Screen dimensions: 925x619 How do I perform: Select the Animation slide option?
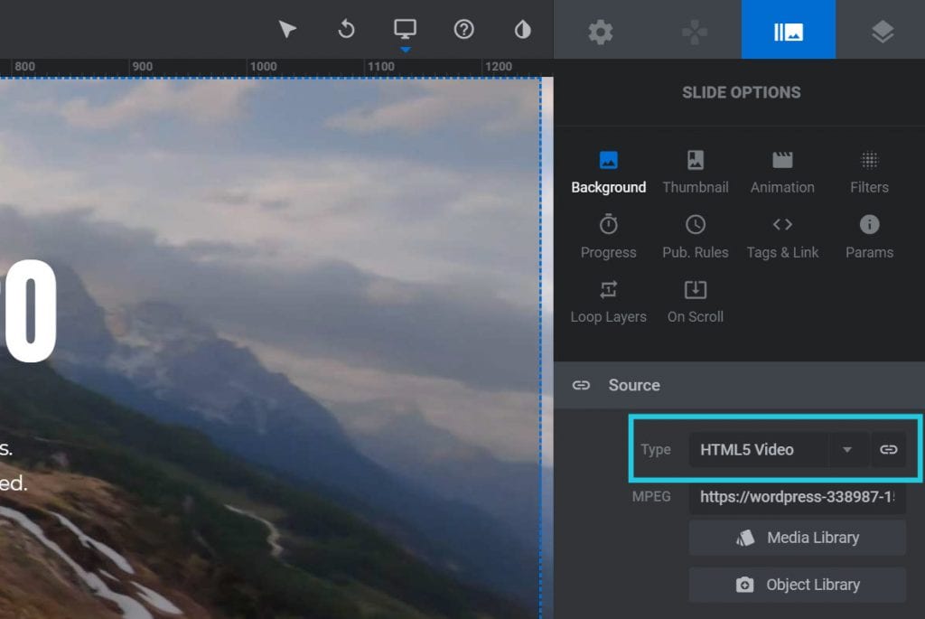[782, 172]
